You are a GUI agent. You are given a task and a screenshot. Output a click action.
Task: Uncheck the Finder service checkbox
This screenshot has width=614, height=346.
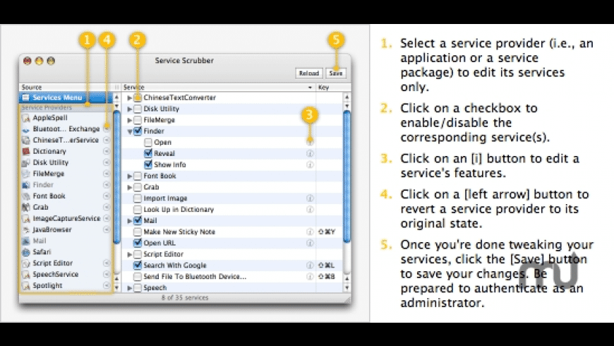pos(138,131)
